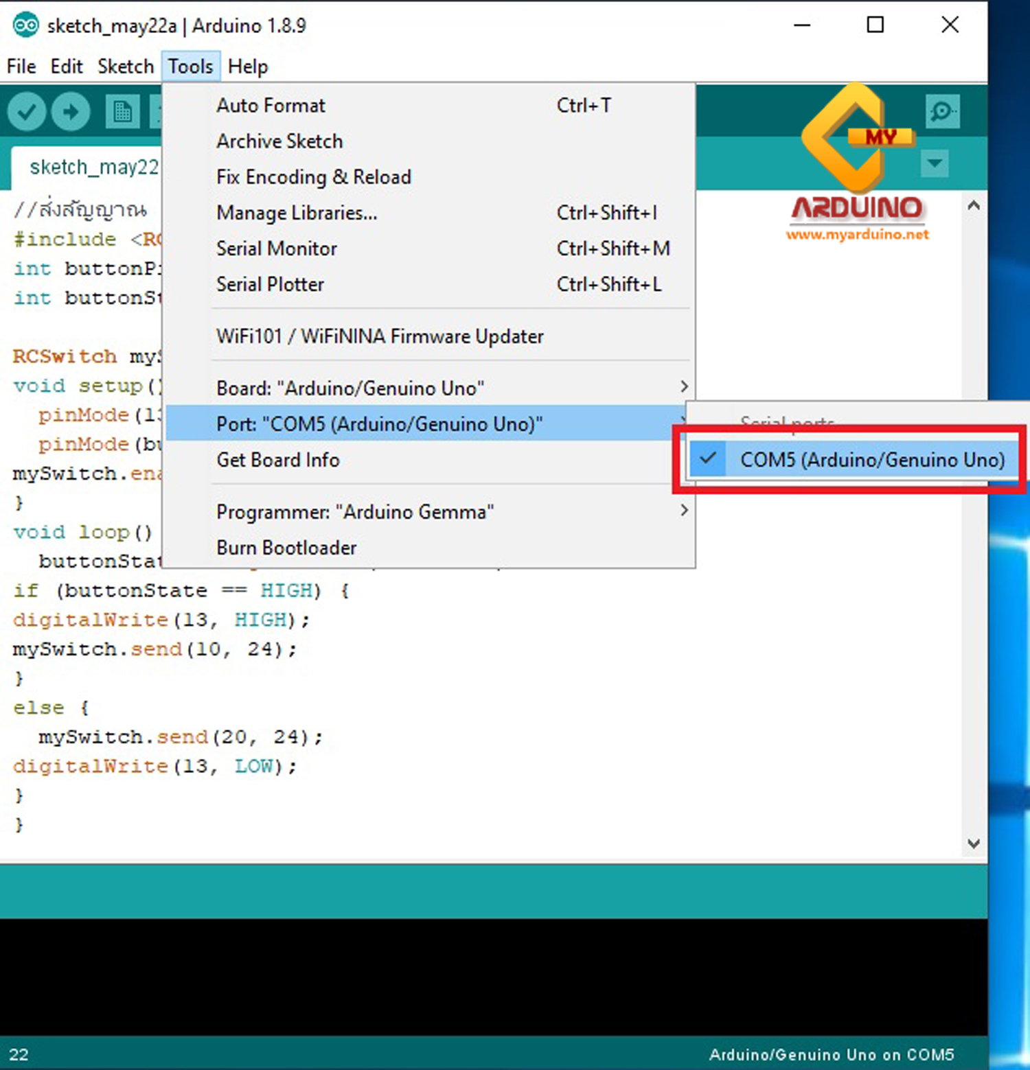Select the checked COM5 serial port entry

pos(871,459)
